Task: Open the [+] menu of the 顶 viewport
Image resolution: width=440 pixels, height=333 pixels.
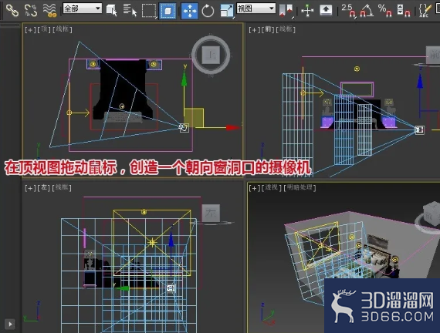Action: (30, 29)
